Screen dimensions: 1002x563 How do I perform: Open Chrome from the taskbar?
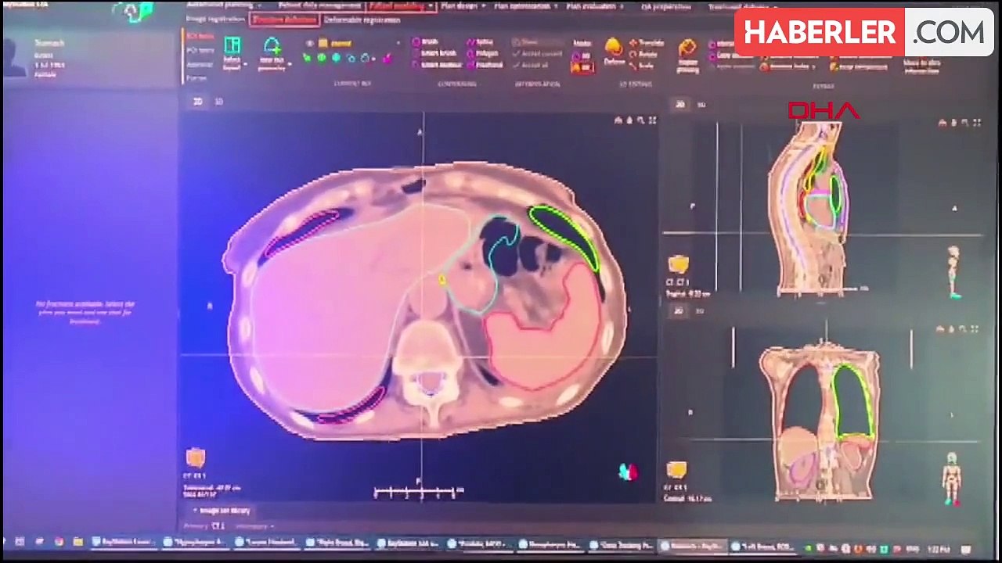(x=59, y=541)
